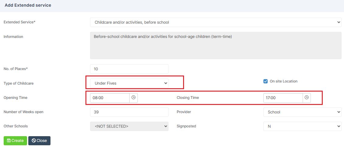Click the "Closing Time" label text
Image resolution: width=344 pixels, height=148 pixels.
click(x=188, y=98)
